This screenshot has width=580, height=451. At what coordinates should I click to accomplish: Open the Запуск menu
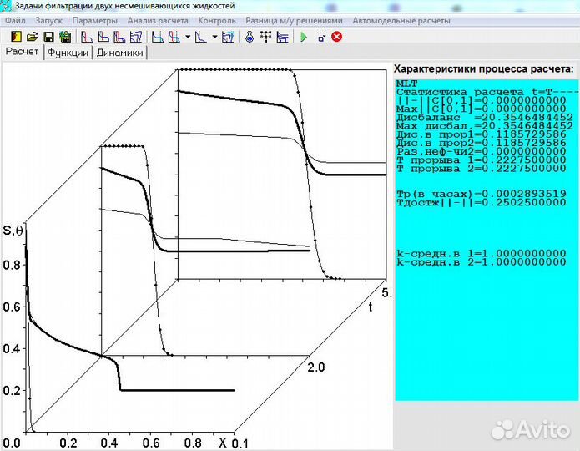pyautogui.click(x=49, y=20)
